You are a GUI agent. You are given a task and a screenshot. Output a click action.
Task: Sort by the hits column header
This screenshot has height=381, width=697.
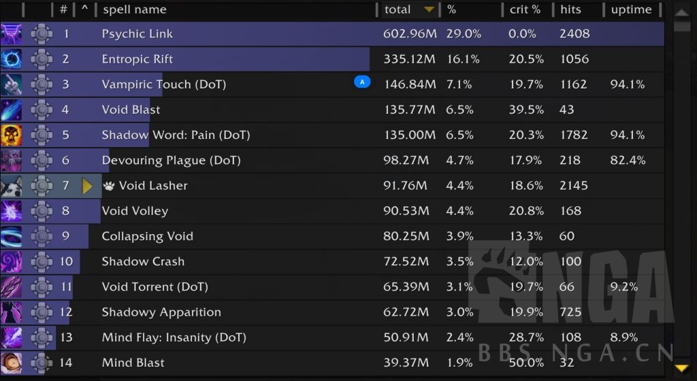pos(571,10)
